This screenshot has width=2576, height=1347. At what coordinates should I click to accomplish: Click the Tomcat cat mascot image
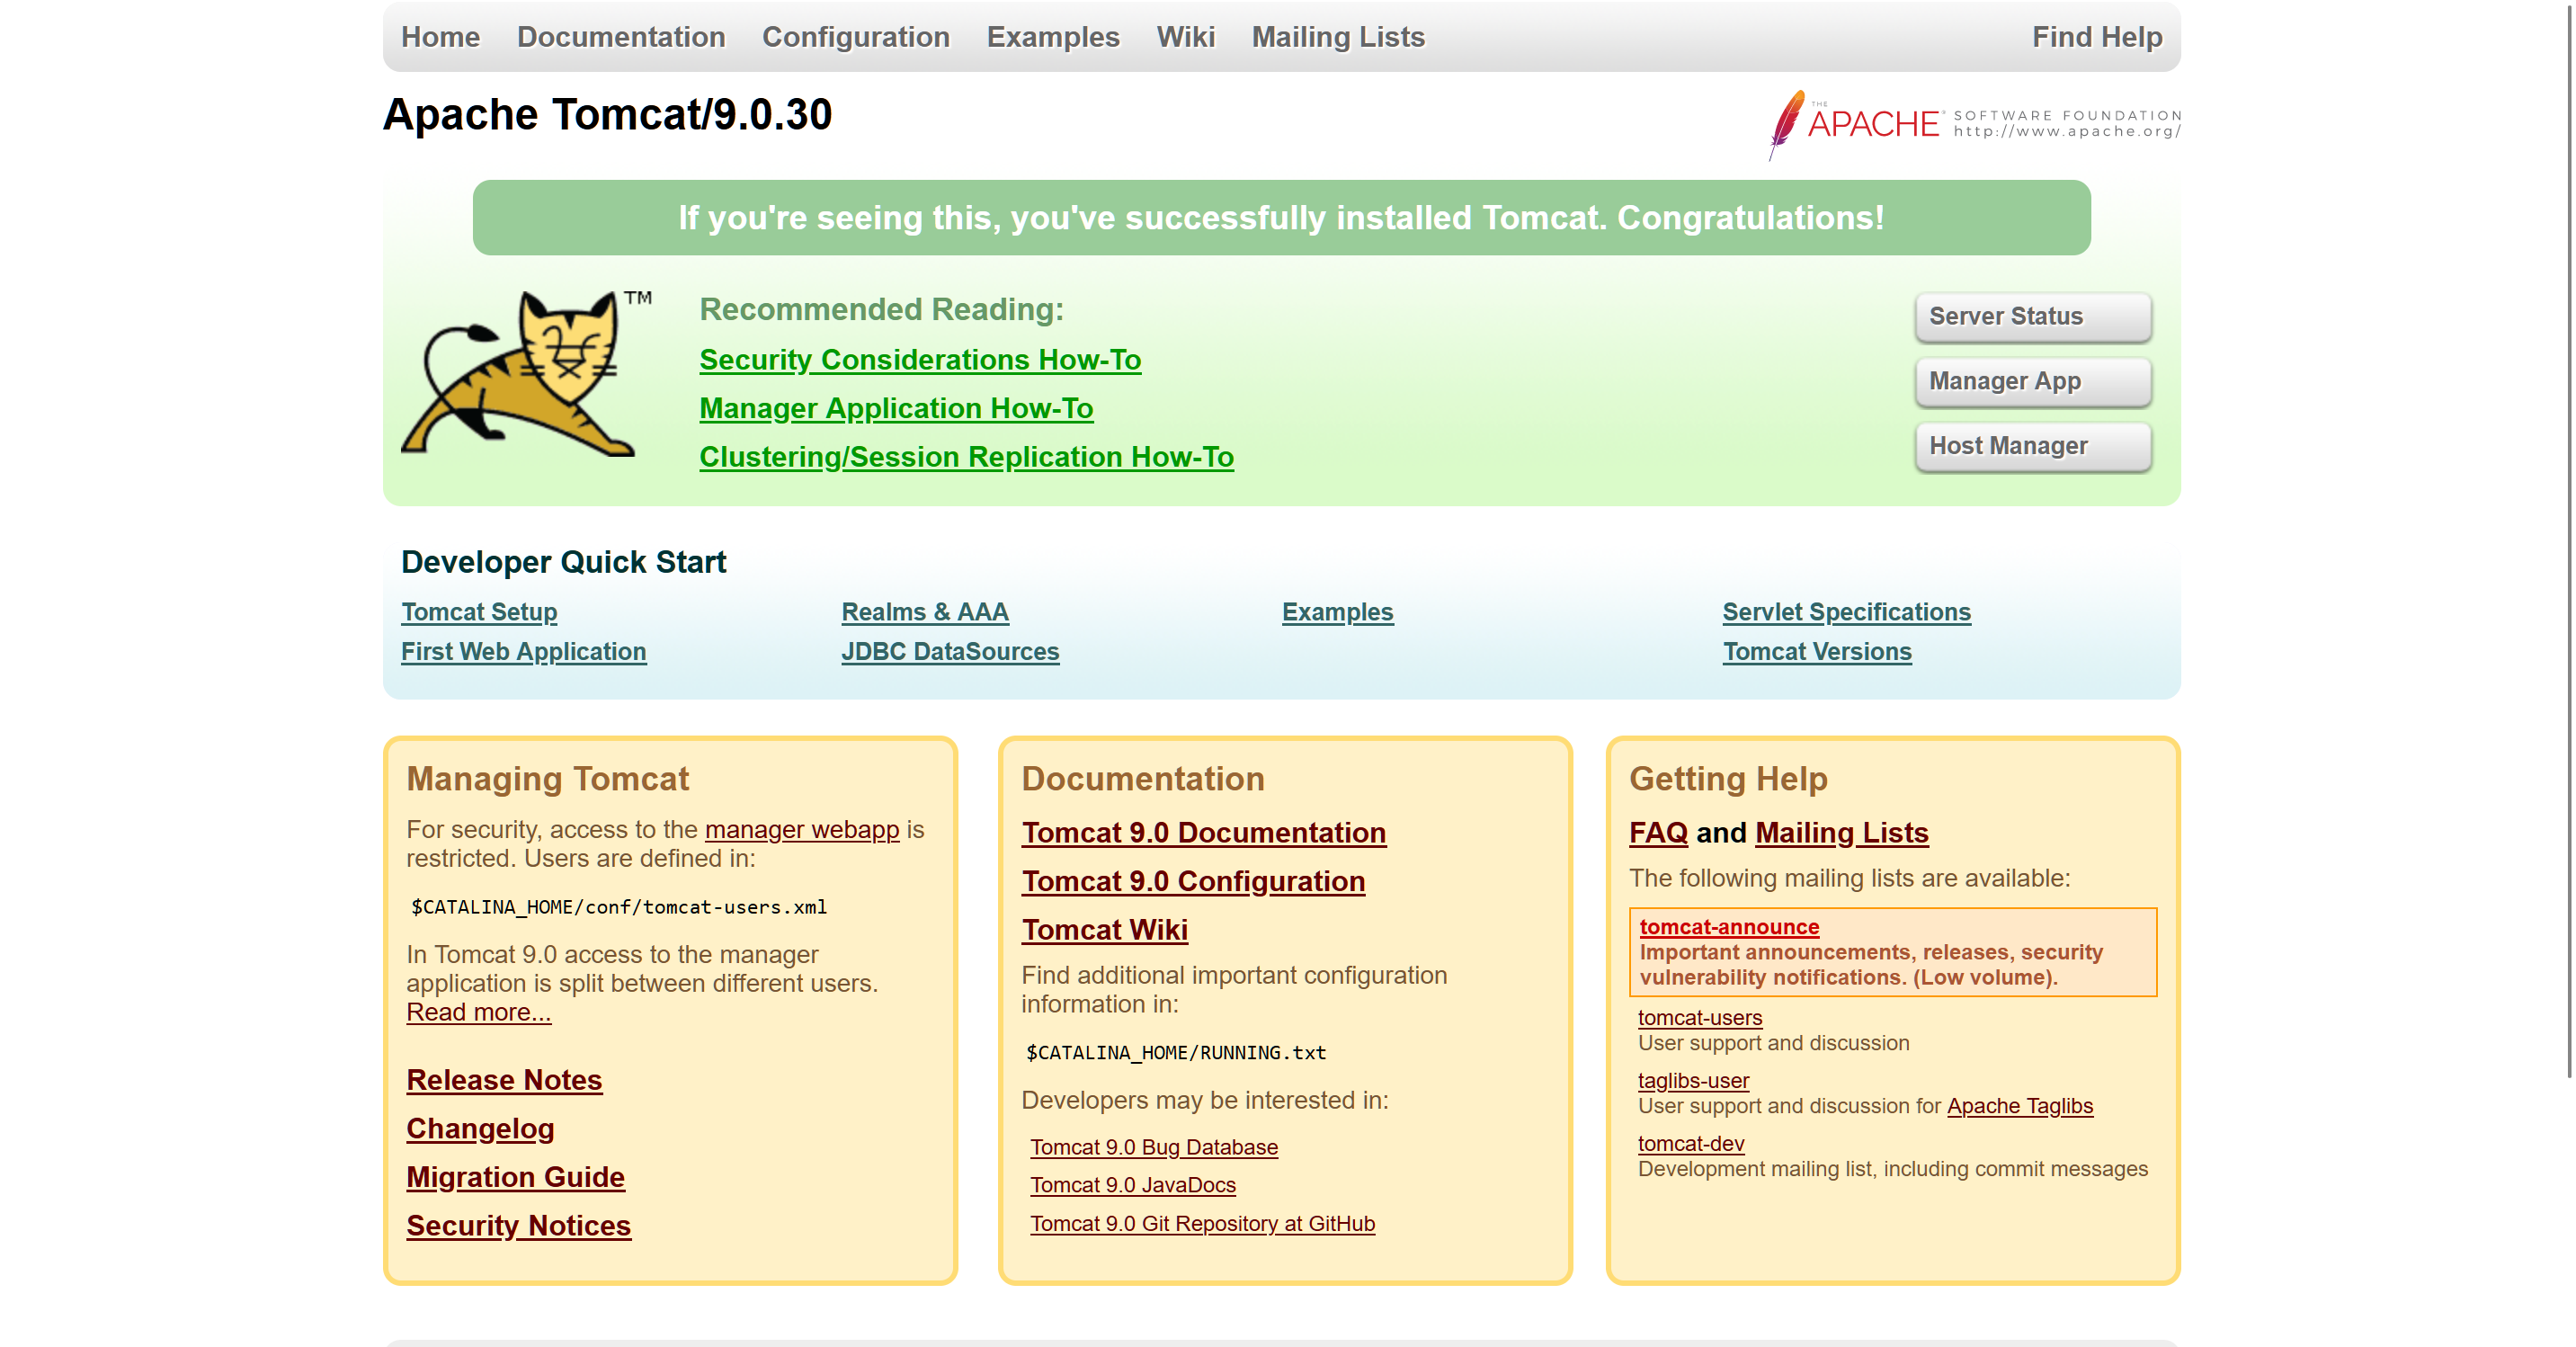tap(526, 374)
